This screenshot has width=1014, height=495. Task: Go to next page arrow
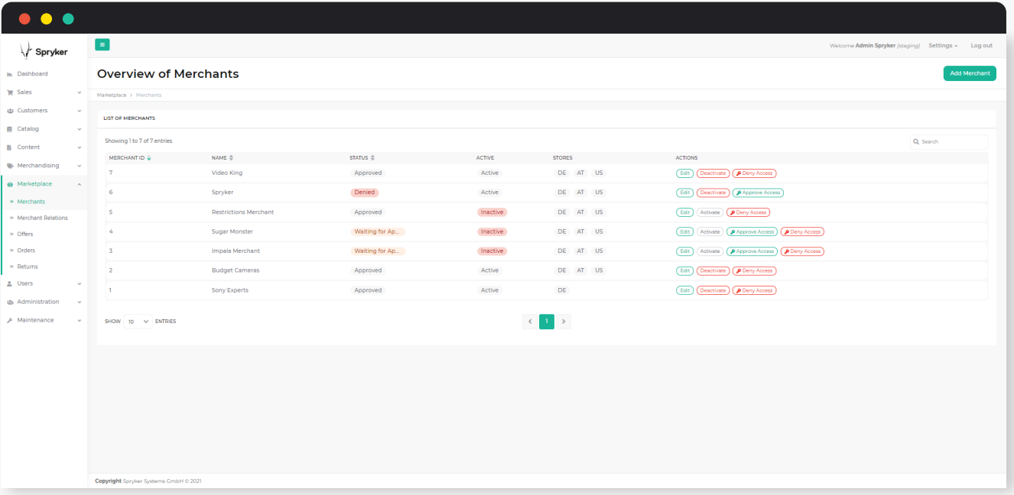click(x=564, y=322)
